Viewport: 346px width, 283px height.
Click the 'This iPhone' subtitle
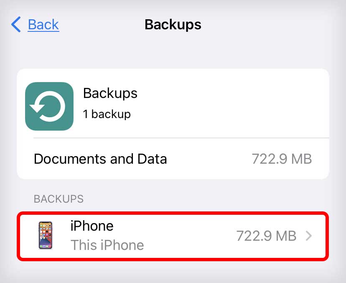107,245
